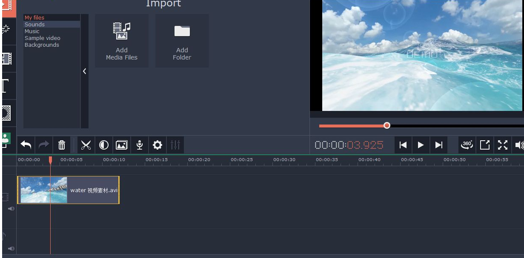Toggle 360 degree preview mode
This screenshot has width=524, height=258.
point(467,145)
